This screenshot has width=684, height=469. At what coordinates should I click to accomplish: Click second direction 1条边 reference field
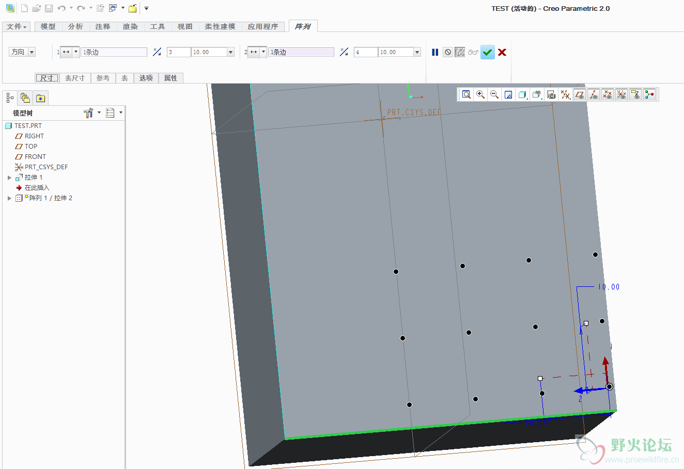(301, 52)
